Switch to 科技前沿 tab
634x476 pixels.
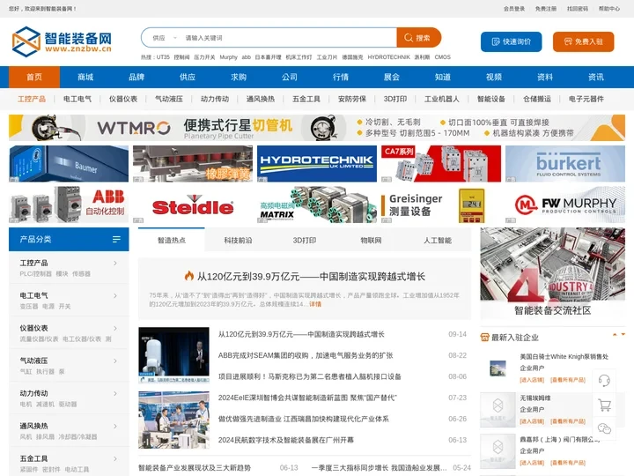pyautogui.click(x=238, y=240)
